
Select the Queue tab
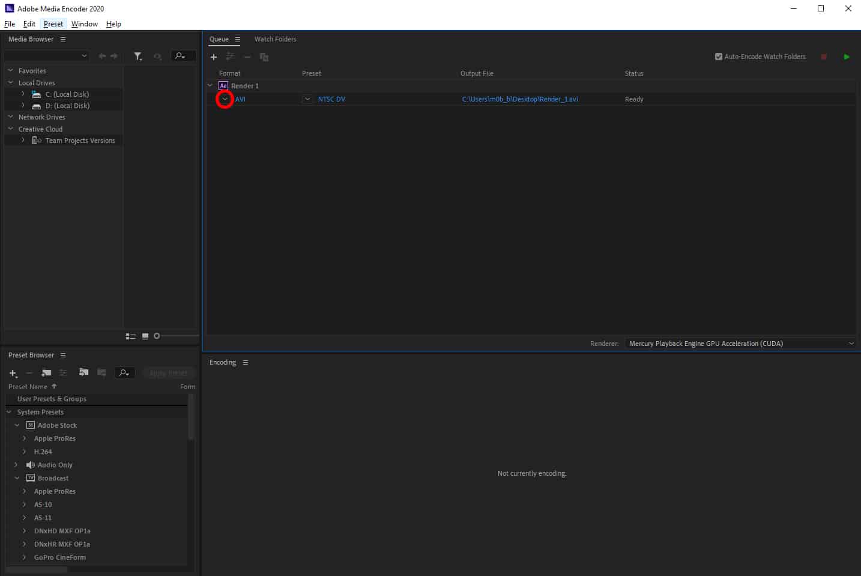[219, 39]
